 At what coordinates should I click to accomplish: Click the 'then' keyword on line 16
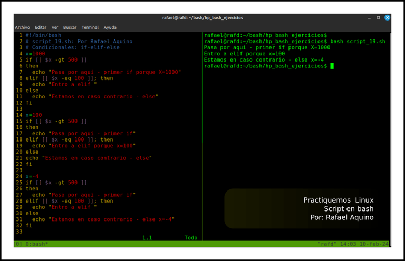coord(32,127)
